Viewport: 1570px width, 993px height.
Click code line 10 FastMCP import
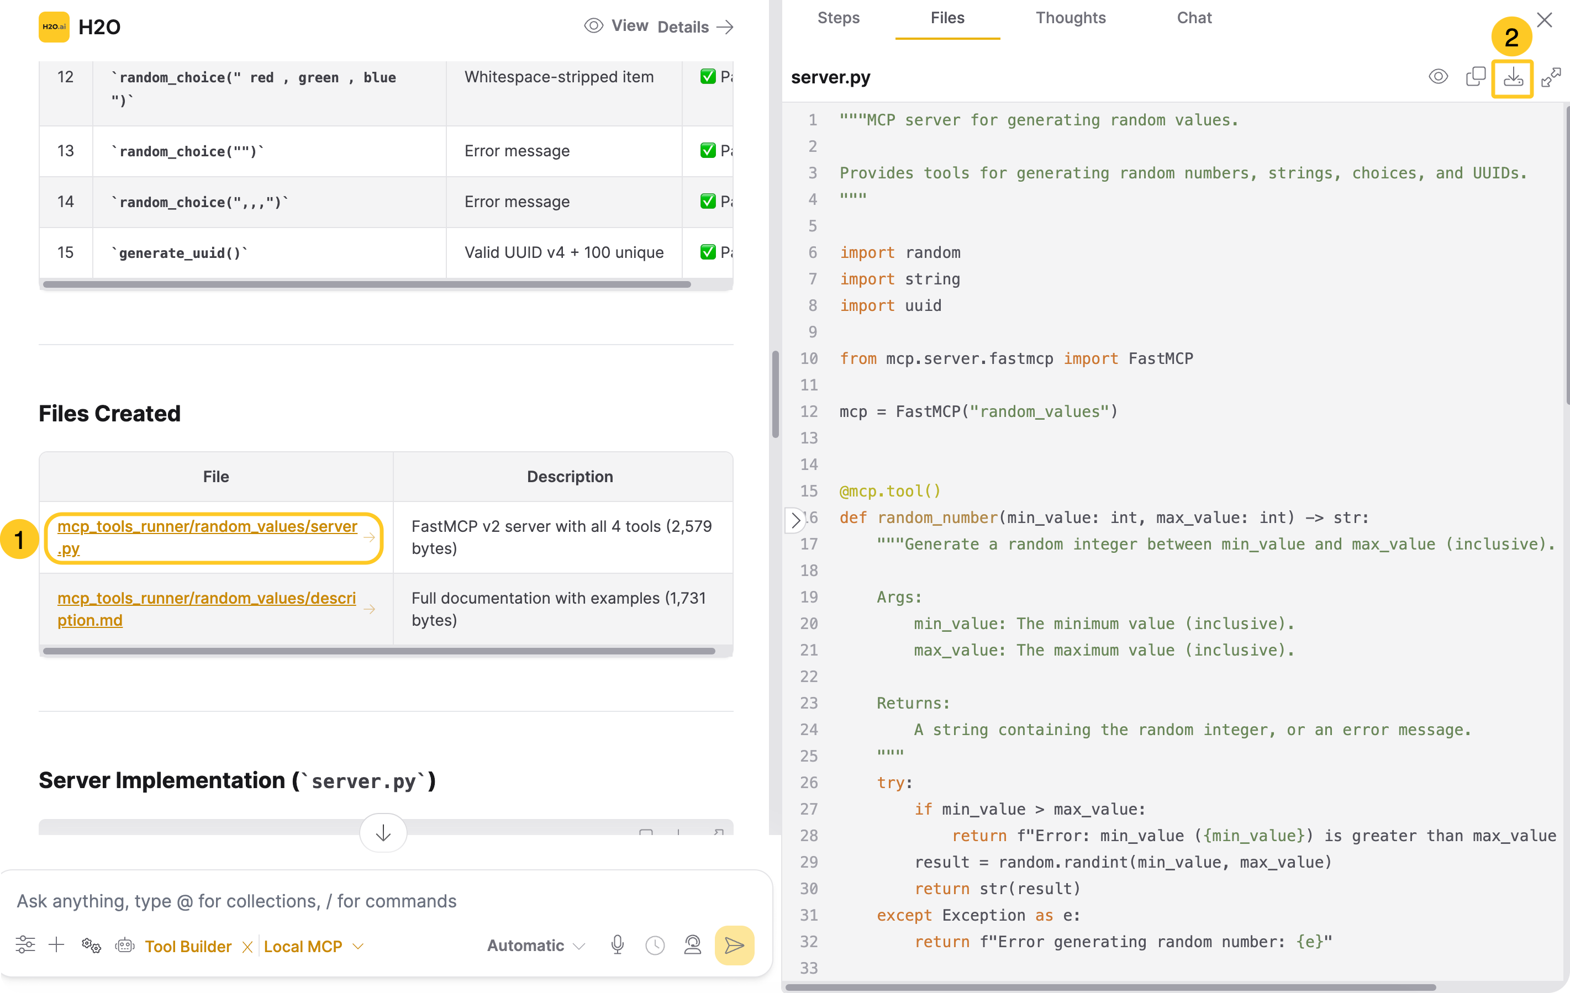[x=1016, y=358]
